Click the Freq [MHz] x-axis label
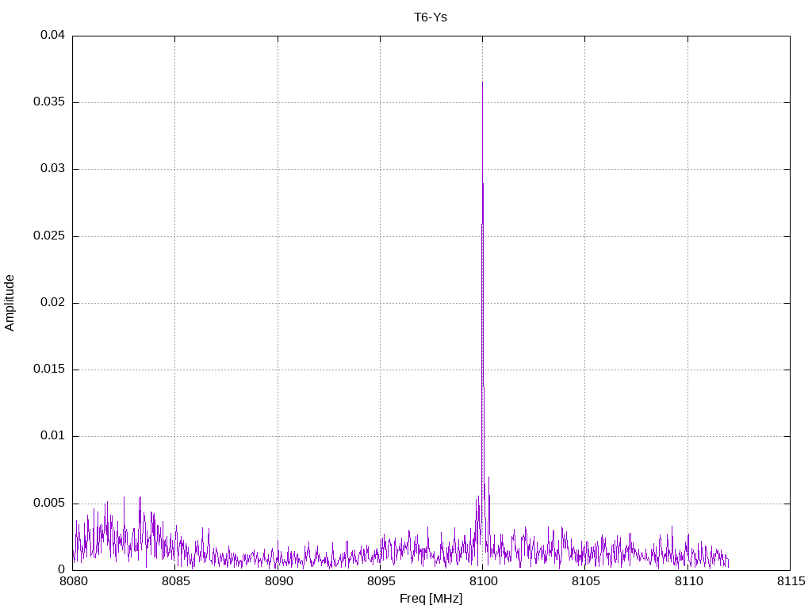 pos(431,598)
